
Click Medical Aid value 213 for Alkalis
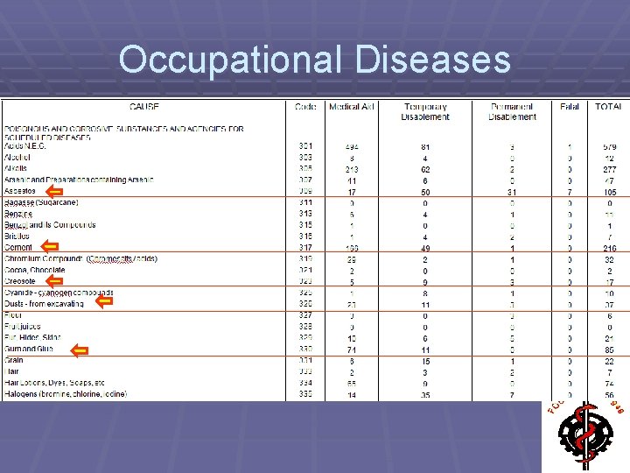point(352,170)
